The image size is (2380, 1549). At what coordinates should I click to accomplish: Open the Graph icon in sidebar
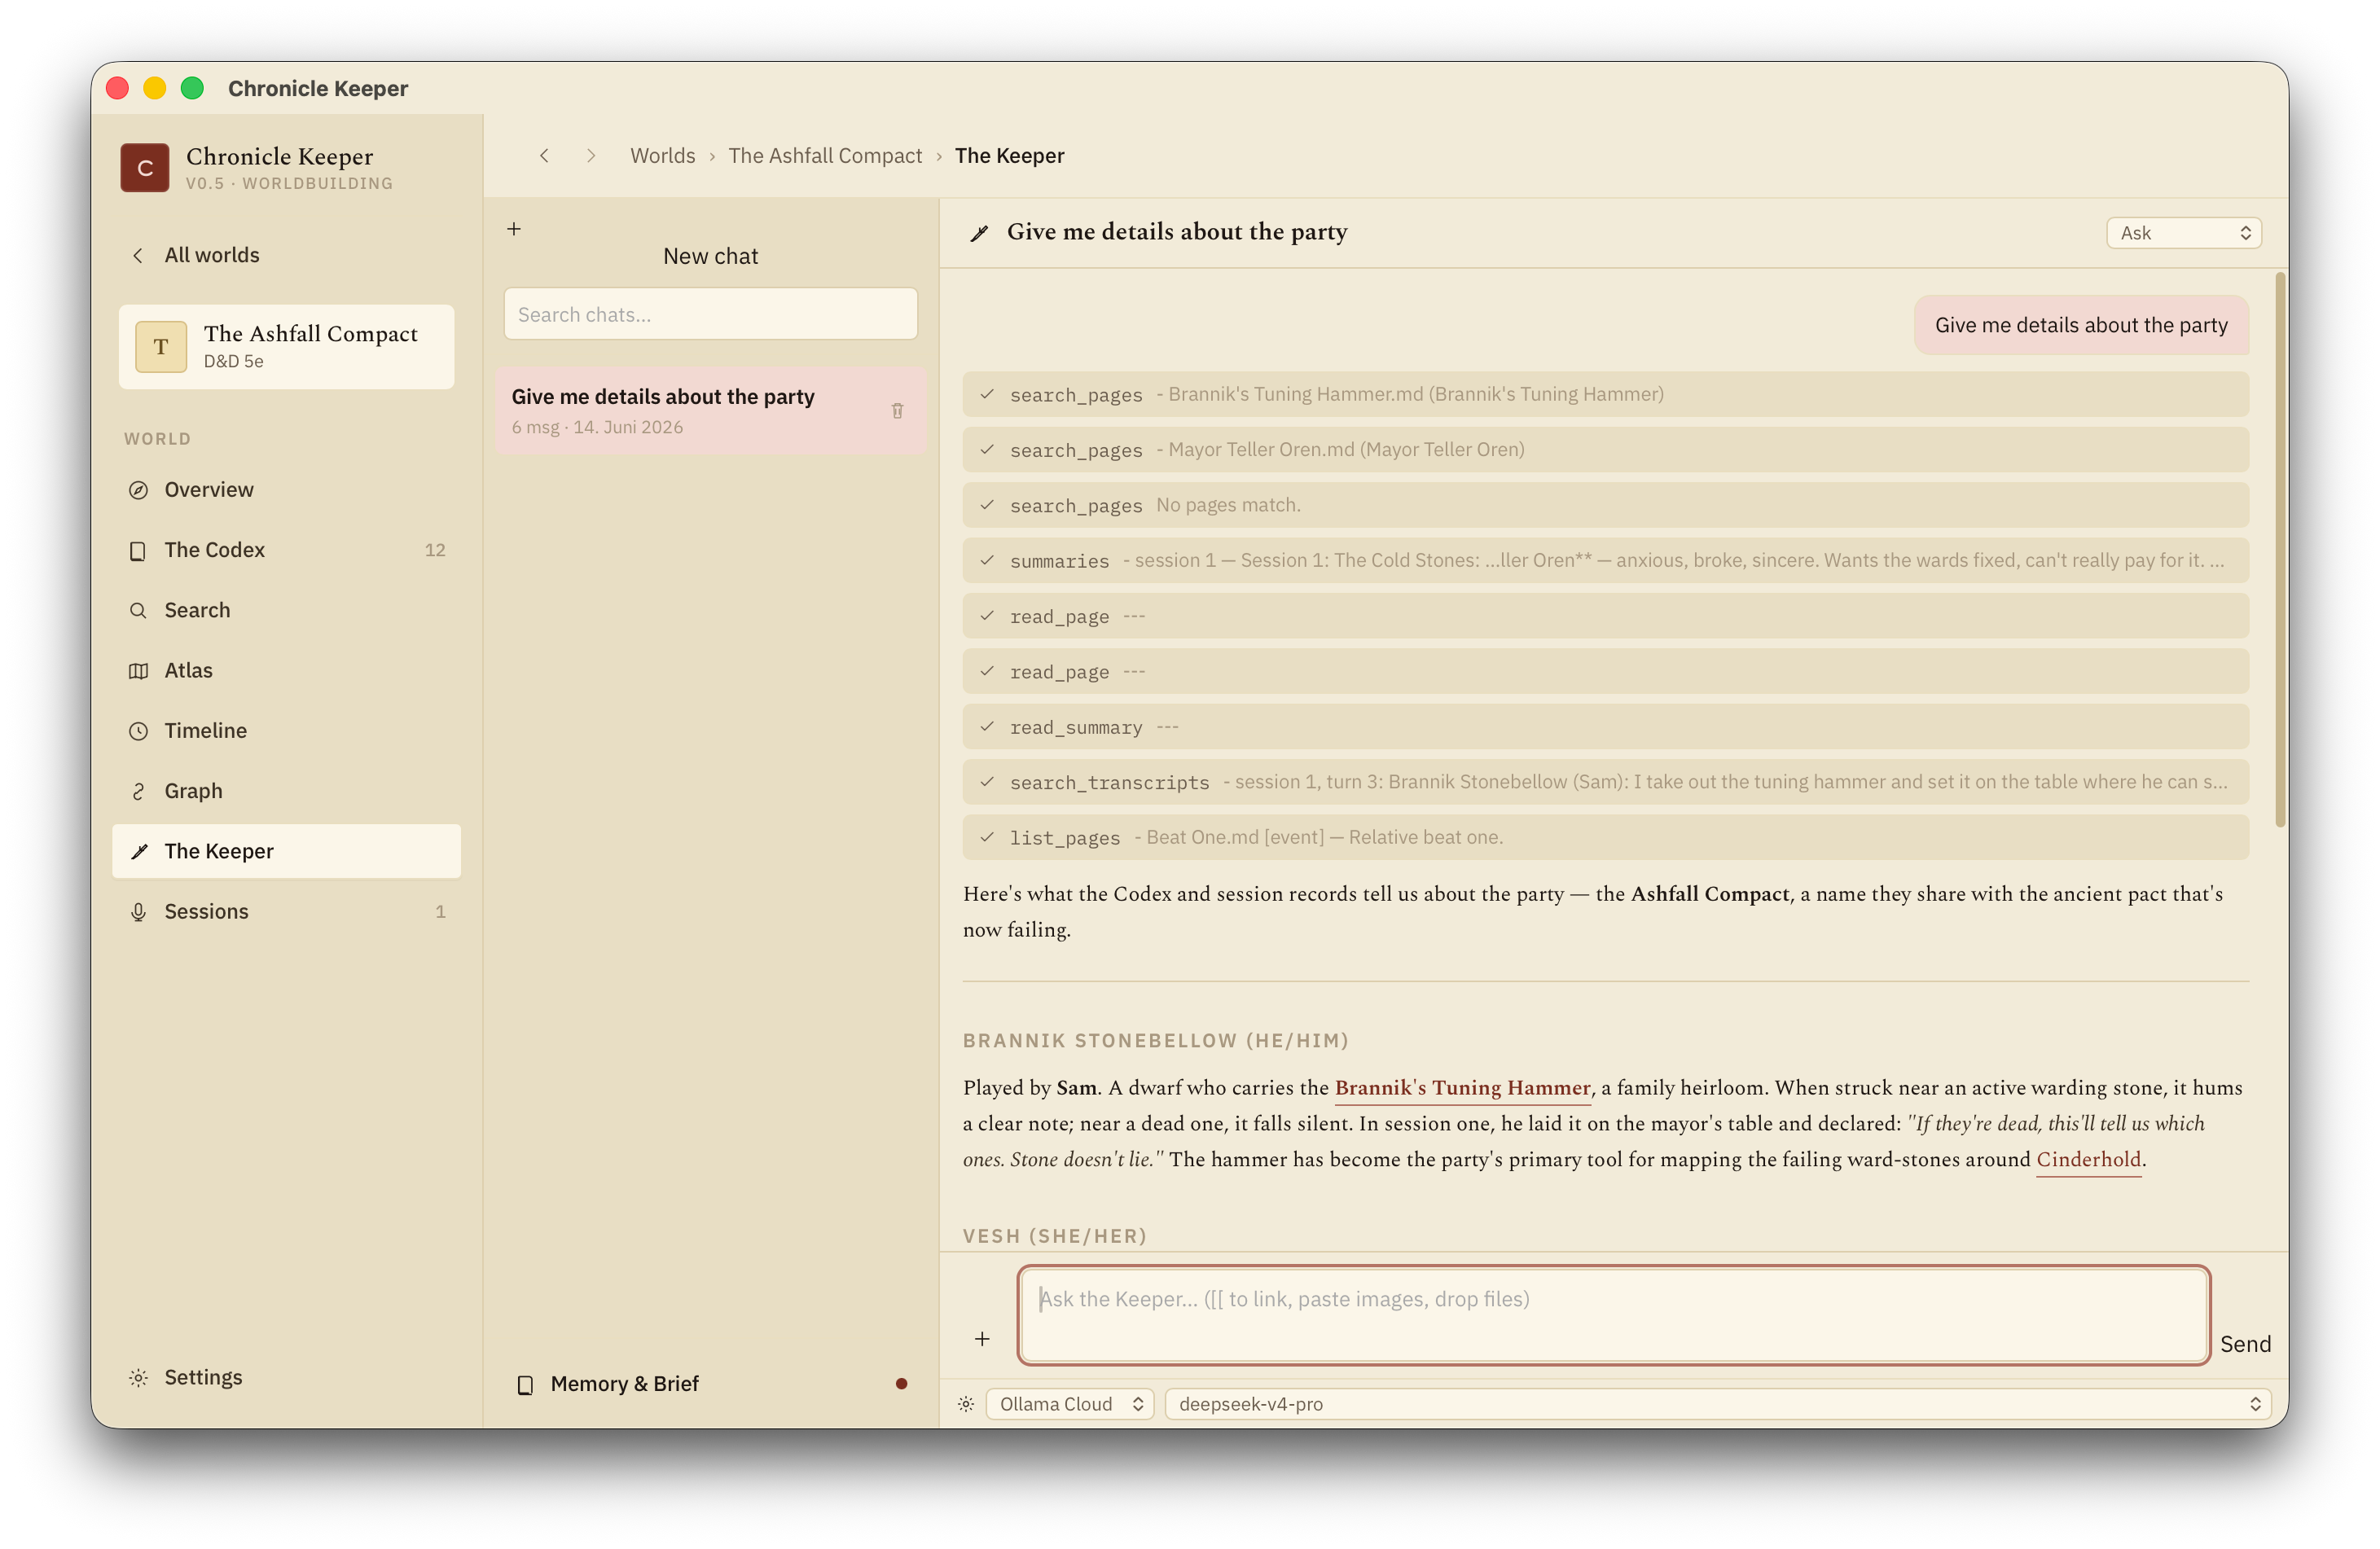pyautogui.click(x=138, y=791)
